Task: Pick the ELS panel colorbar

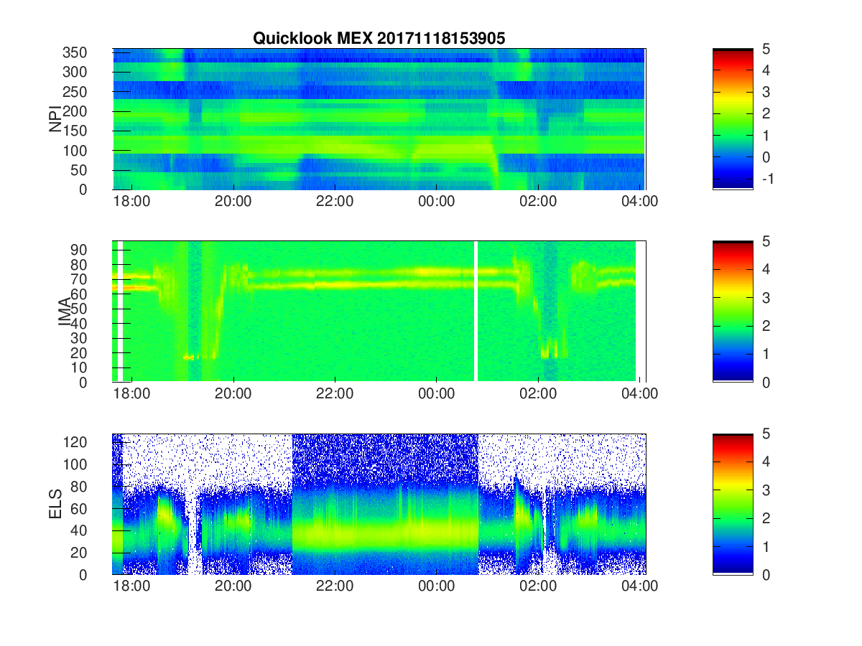Action: [733, 504]
